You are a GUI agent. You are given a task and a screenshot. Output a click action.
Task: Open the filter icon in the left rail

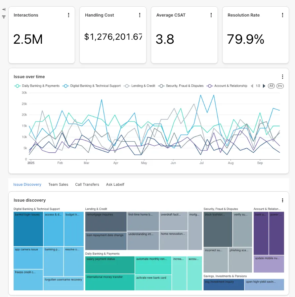(x=4, y=17)
